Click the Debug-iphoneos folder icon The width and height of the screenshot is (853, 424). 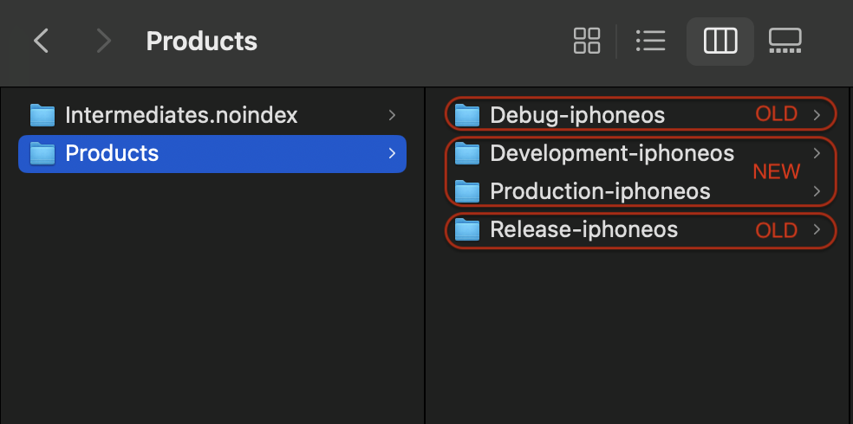[x=466, y=115]
